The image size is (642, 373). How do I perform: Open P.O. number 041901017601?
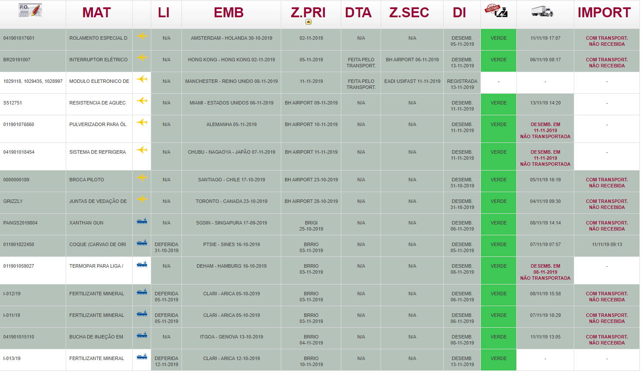click(19, 38)
